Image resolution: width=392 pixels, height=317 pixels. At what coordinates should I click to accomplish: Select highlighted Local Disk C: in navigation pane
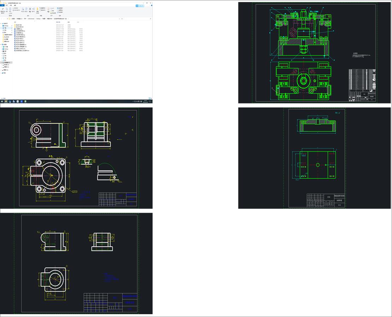pyautogui.click(x=6, y=63)
